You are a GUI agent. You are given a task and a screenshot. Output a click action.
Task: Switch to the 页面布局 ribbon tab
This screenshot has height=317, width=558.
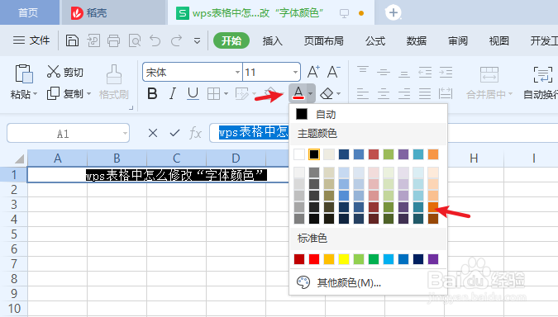[323, 41]
